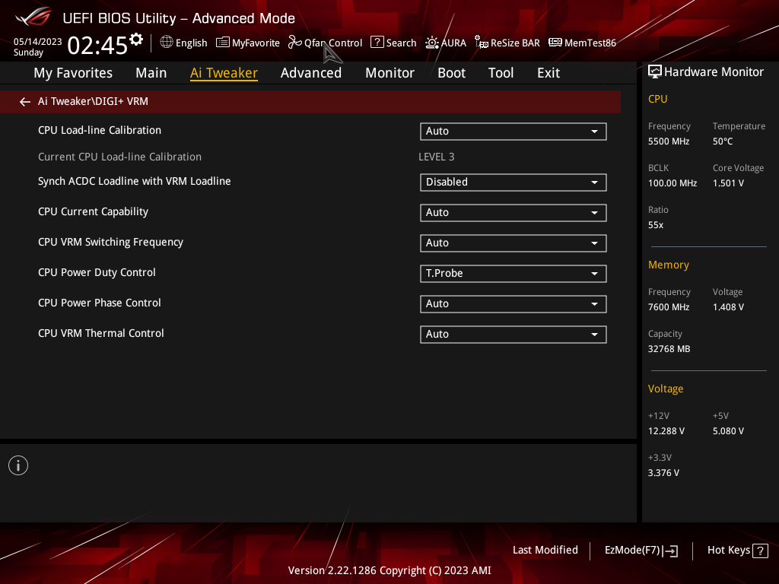Click the info icon in the help panel
779x584 pixels.
click(x=18, y=465)
